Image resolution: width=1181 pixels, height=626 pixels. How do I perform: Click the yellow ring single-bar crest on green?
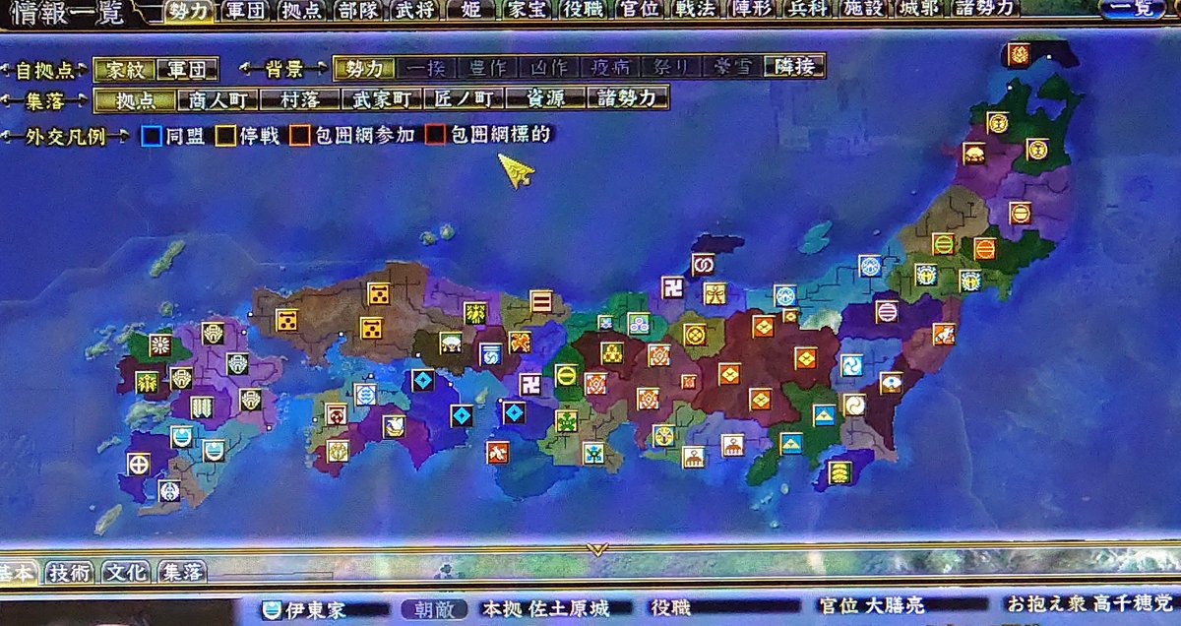pyautogui.click(x=566, y=375)
